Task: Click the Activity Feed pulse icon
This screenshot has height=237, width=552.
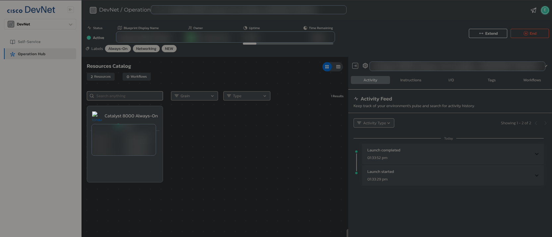Action: point(356,99)
